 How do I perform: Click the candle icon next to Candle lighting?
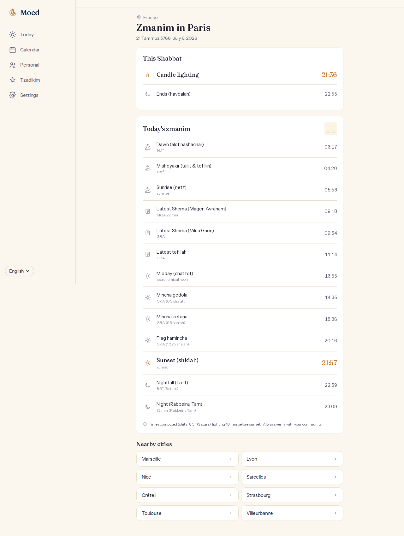pos(148,75)
